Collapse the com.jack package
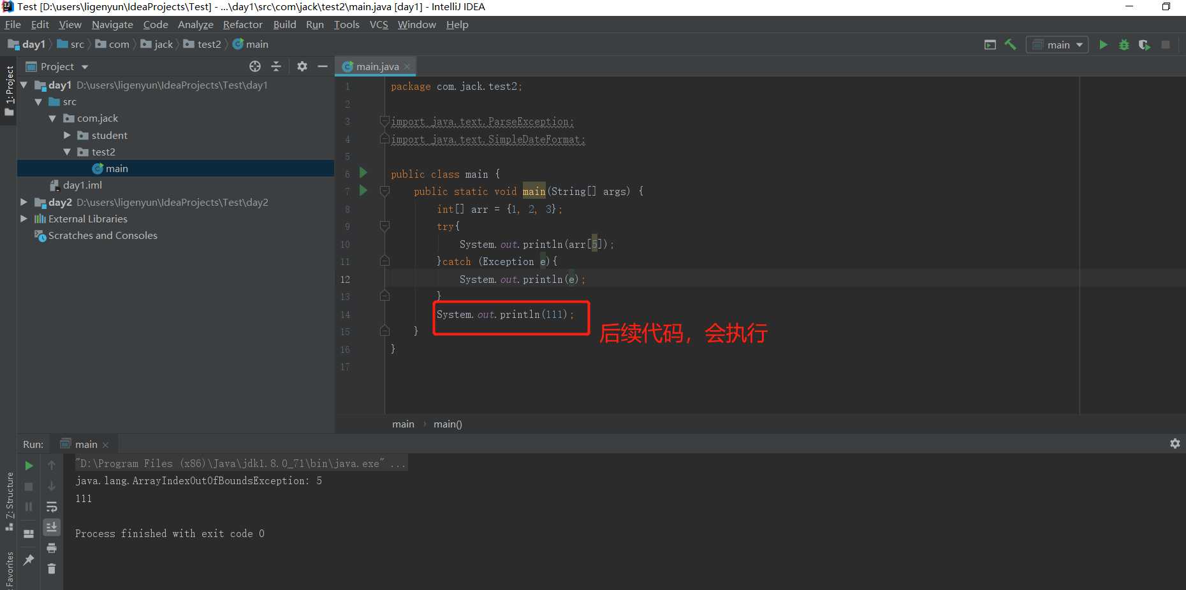1186x590 pixels. (52, 119)
